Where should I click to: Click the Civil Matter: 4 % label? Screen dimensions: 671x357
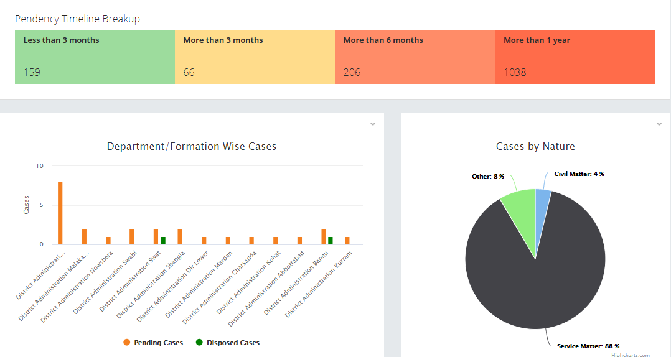(x=579, y=174)
